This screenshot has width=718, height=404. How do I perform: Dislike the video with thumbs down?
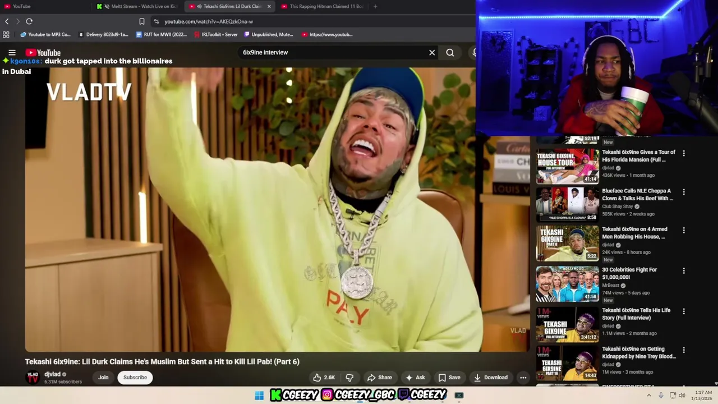coord(349,378)
